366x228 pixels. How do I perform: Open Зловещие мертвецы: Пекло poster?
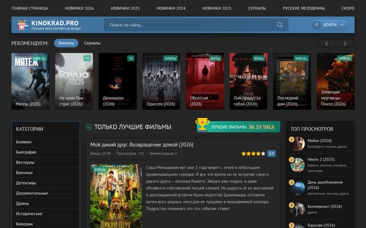tap(336, 81)
